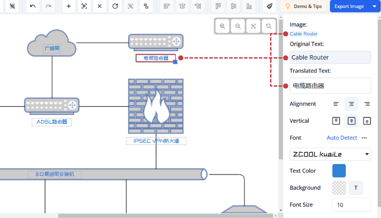This screenshot has width=381, height=218.
Task: Click the Export Image button
Action: coord(349,6)
